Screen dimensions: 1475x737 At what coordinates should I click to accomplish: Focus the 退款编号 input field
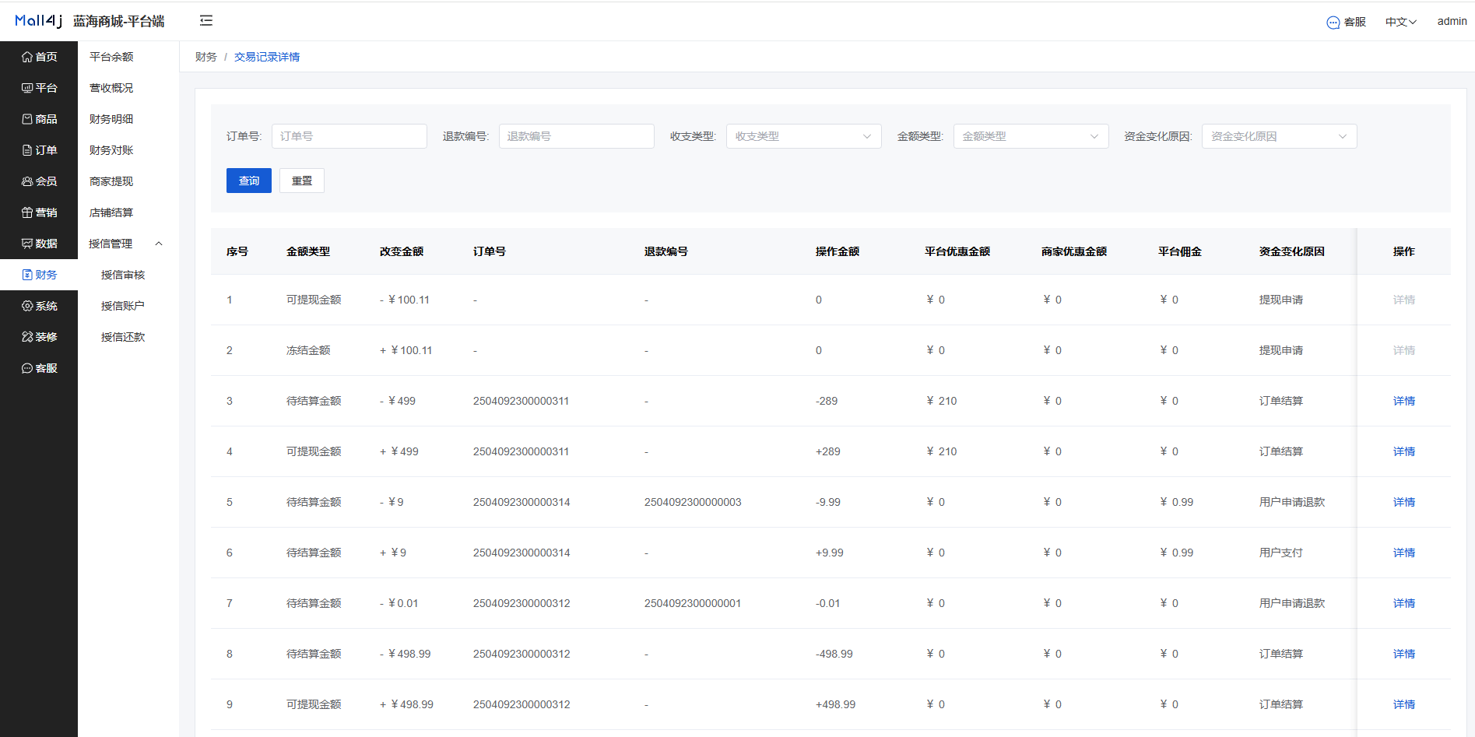[x=577, y=136]
